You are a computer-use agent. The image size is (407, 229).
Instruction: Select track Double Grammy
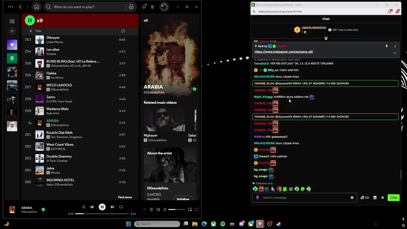tap(79, 158)
